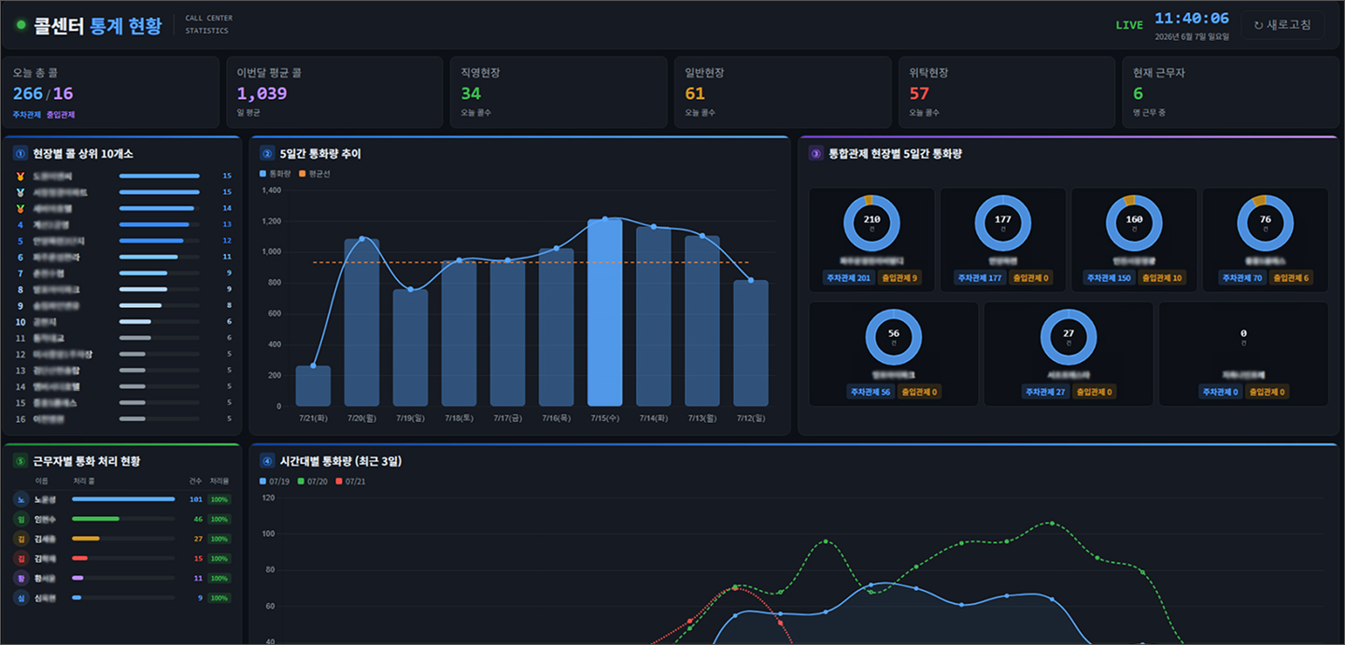Click the gold medal icon for rank one
Viewport: 1345px width, 645px height.
pos(20,175)
